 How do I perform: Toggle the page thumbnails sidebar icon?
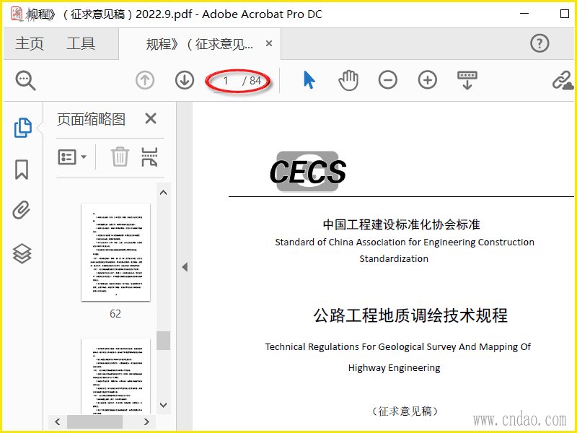[23, 128]
